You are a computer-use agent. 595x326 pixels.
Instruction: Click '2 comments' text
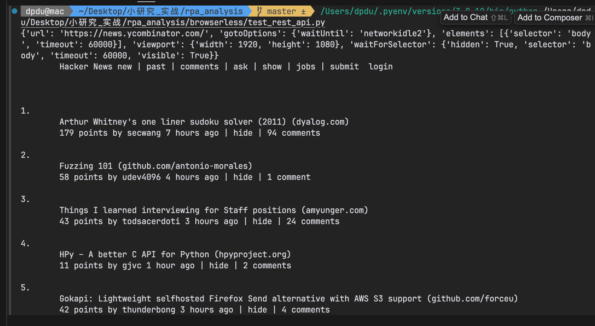[267, 266]
